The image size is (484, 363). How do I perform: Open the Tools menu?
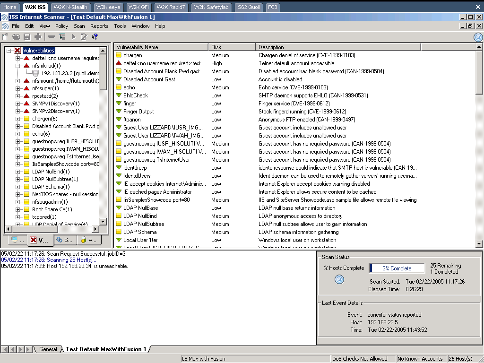120,26
